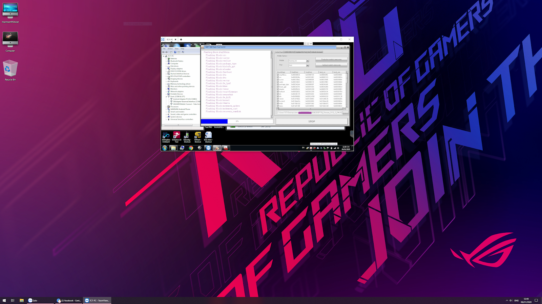This screenshot has height=304, width=542.
Task: Launch the SetoolZg shortcut icon
Action: pos(187,137)
